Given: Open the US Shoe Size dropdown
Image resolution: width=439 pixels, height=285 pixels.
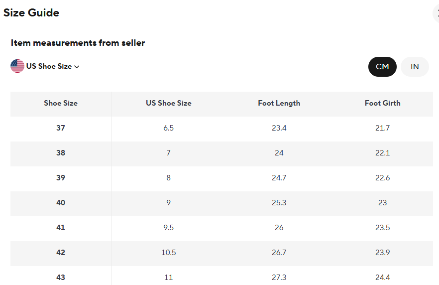Looking at the screenshot, I should (49, 66).
